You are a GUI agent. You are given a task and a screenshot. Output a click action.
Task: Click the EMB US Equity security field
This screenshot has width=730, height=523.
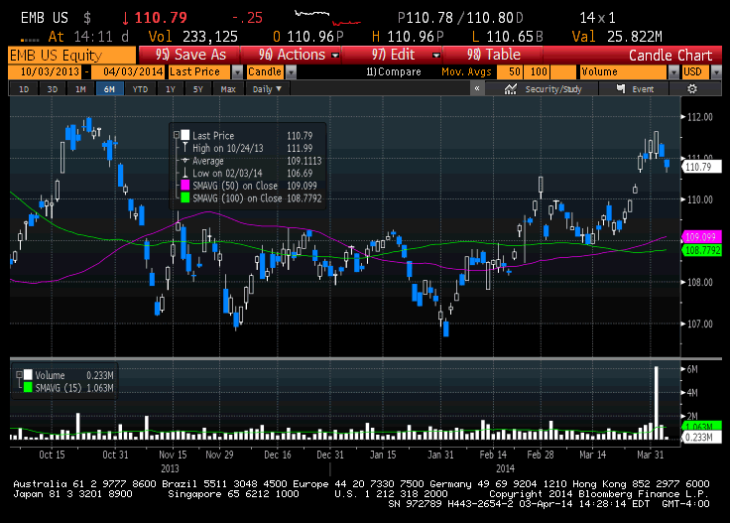72,55
